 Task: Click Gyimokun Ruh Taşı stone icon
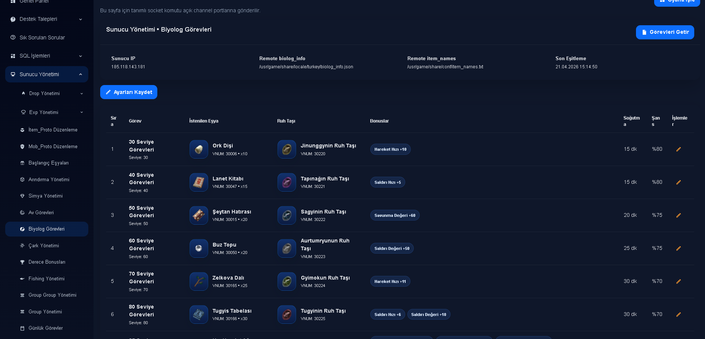pos(287,281)
